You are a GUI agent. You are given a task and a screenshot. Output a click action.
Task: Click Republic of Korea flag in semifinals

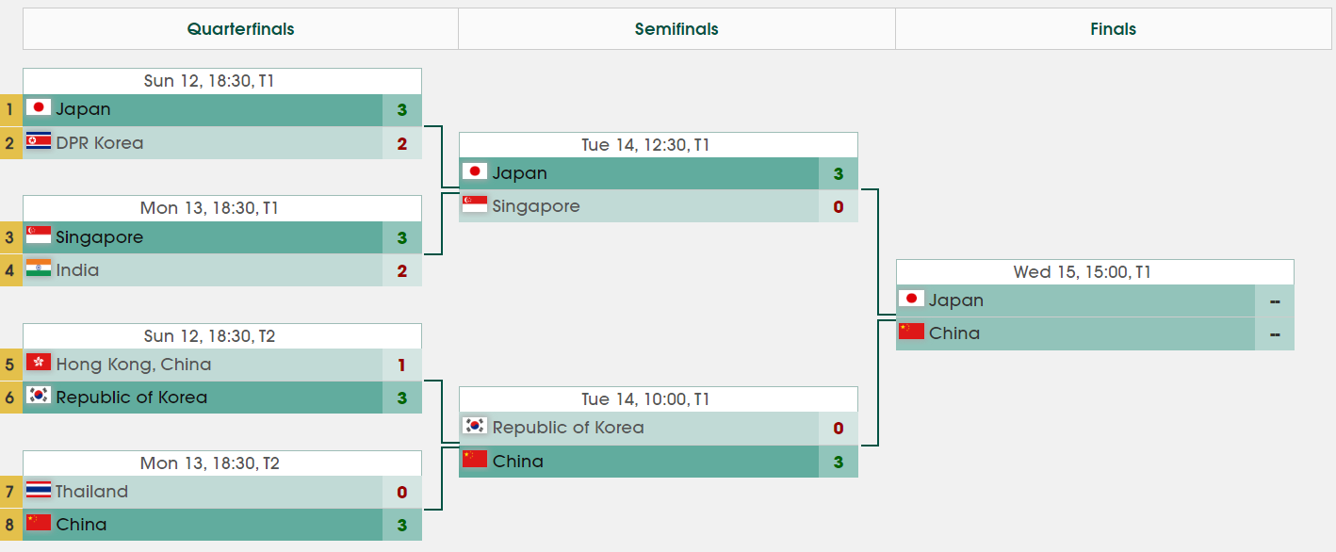[x=475, y=427]
